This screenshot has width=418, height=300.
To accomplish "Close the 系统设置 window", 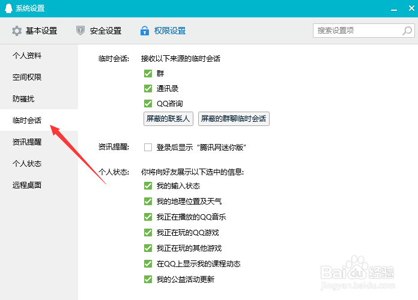I will point(411,8).
